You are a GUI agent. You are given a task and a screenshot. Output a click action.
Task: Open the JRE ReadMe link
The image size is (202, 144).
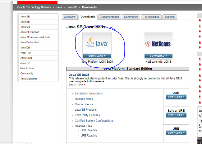pos(89,136)
